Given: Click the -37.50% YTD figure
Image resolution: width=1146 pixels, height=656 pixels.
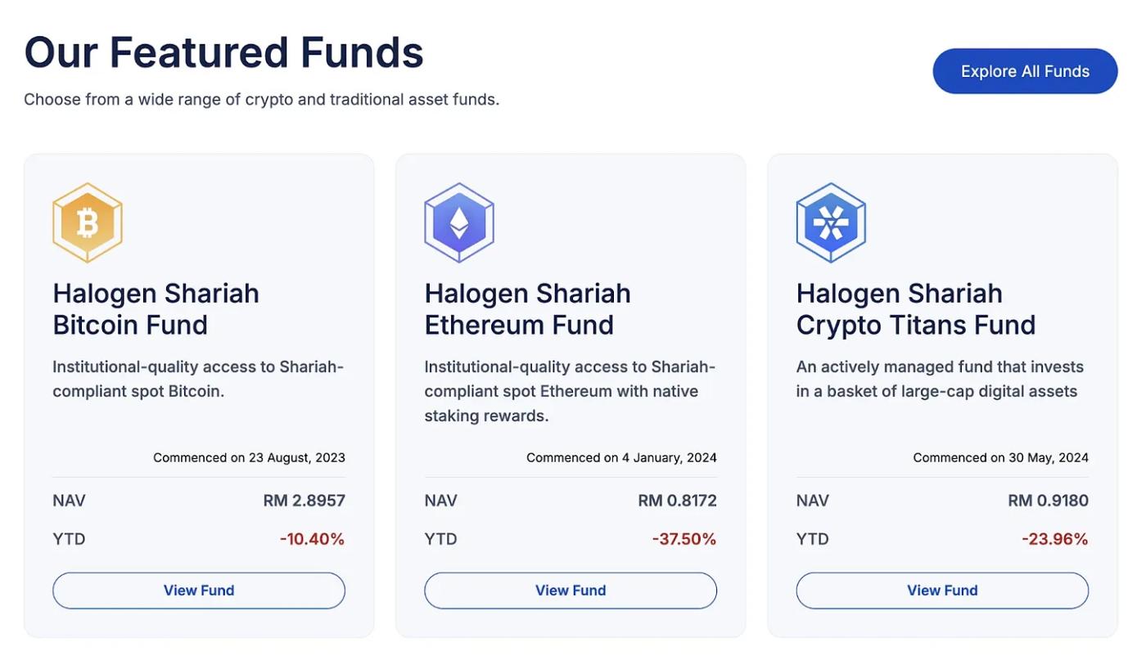Looking at the screenshot, I should pos(684,539).
